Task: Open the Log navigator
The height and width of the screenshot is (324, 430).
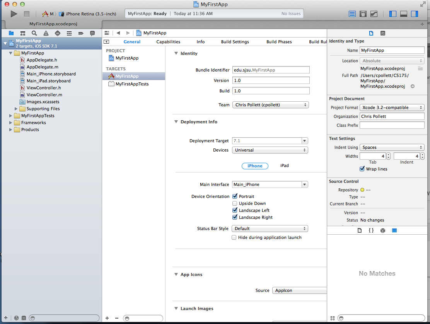Action: (92, 33)
